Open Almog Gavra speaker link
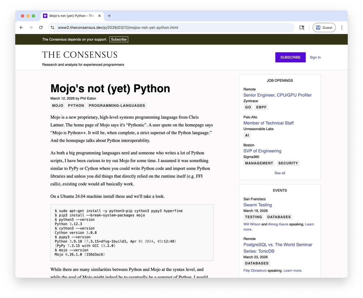The width and height of the screenshot is (363, 298). [278, 224]
